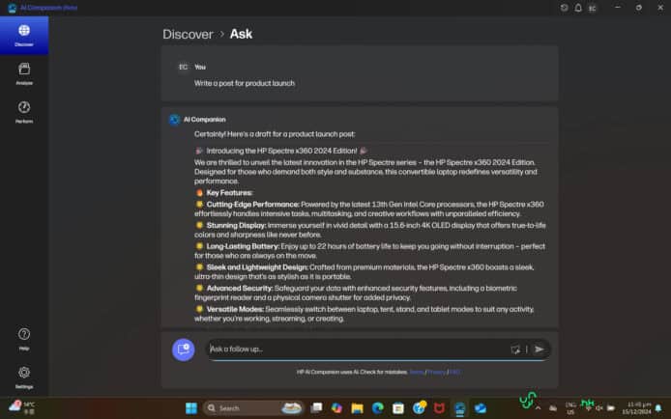
Task: Open Task View on the taskbar
Action: [x=316, y=408]
